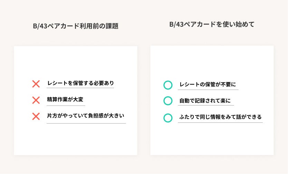Click the text レシートの保管が不要に

pyautogui.click(x=208, y=84)
